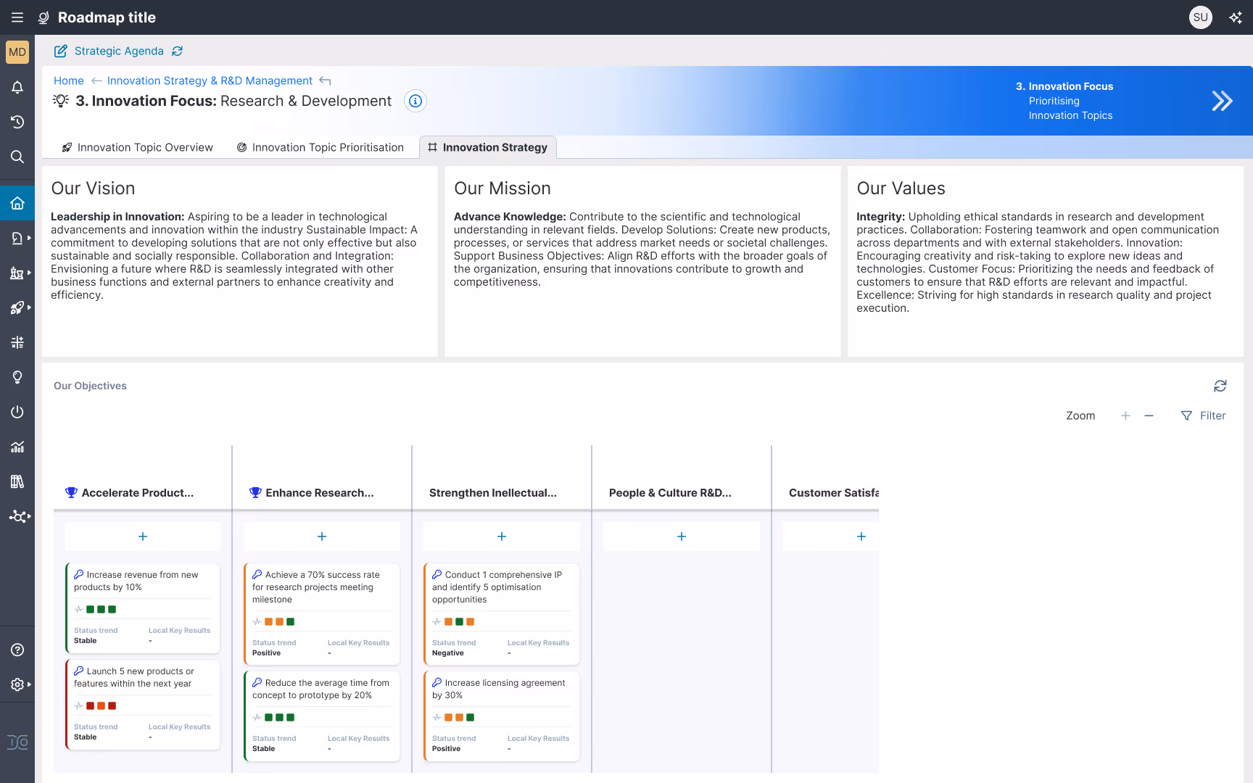
Task: Click the logo at sidebar bottom
Action: pos(17,742)
